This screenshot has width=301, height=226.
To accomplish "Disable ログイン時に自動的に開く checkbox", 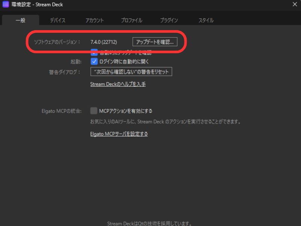I will tap(94, 61).
